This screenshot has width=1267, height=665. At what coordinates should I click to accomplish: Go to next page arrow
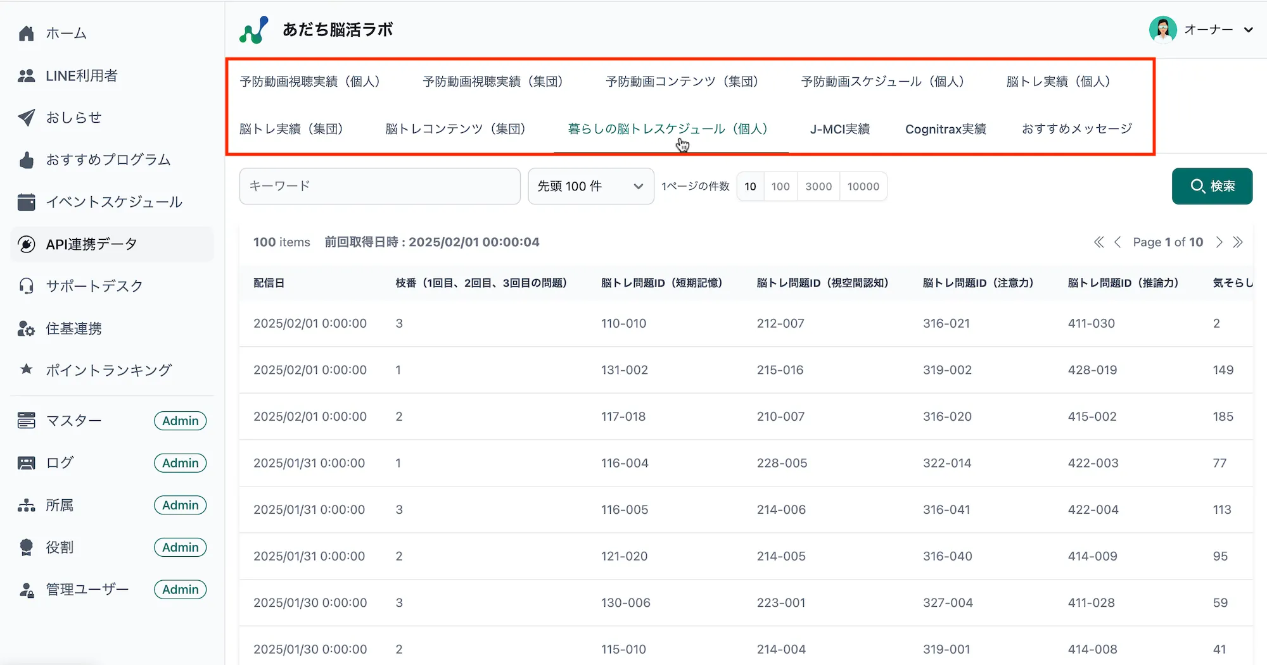coord(1219,242)
